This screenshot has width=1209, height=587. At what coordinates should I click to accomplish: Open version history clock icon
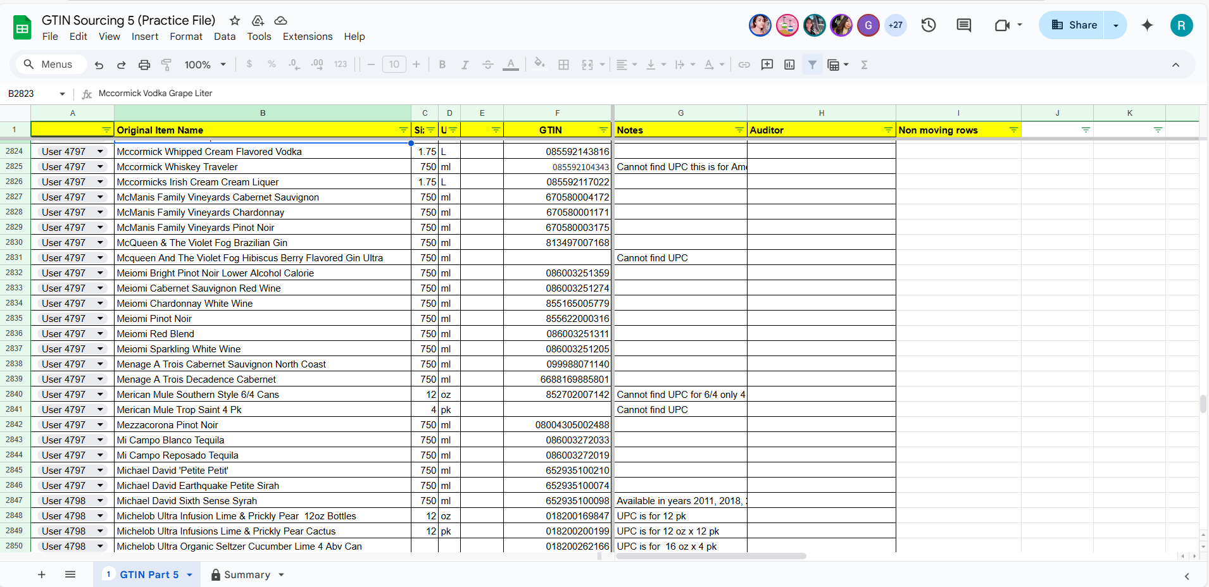(929, 25)
